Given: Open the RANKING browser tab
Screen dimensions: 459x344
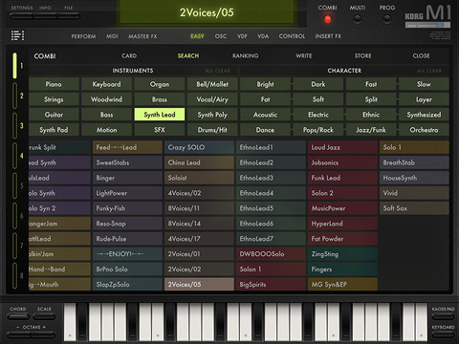Looking at the screenshot, I should [245, 55].
